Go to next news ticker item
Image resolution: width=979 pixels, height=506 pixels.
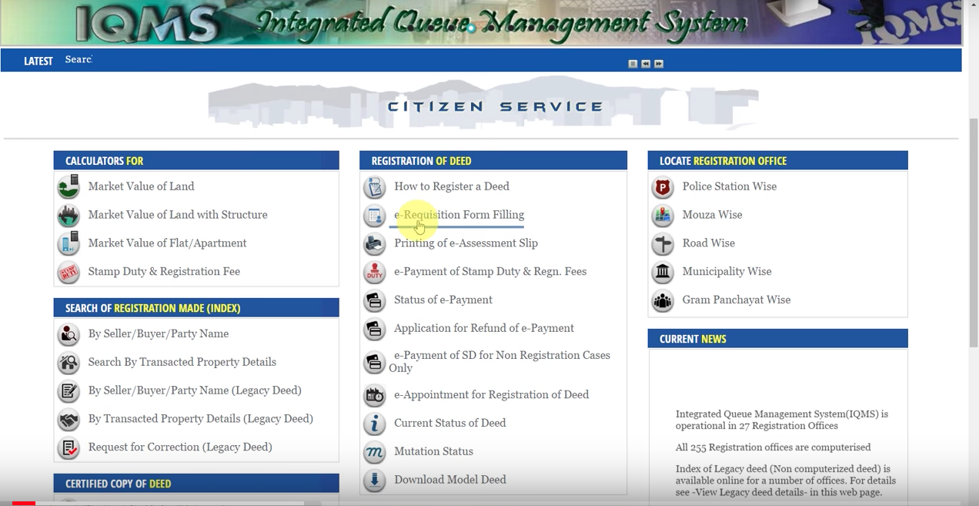coord(659,64)
